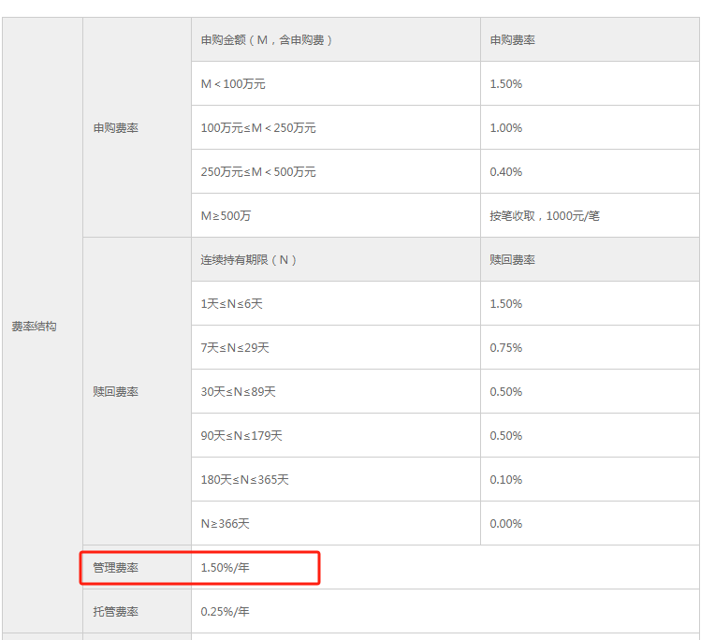Click the M＜100万元 cell

click(x=233, y=84)
